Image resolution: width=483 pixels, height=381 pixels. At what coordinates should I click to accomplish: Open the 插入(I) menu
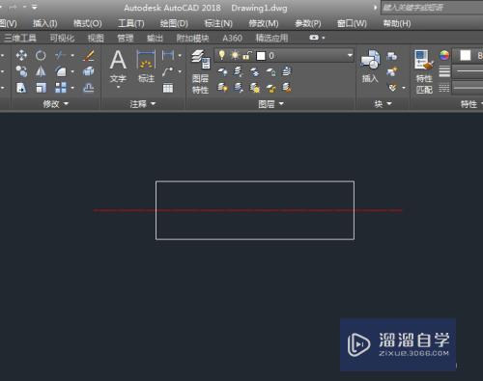44,23
